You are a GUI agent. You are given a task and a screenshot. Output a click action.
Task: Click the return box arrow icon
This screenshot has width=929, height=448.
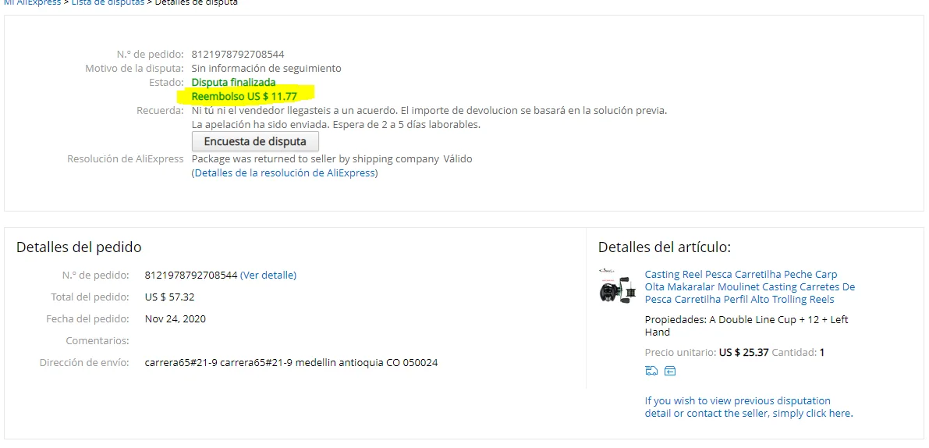(670, 371)
